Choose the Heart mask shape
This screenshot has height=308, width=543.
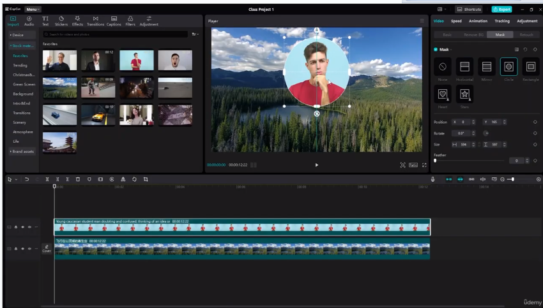click(442, 94)
